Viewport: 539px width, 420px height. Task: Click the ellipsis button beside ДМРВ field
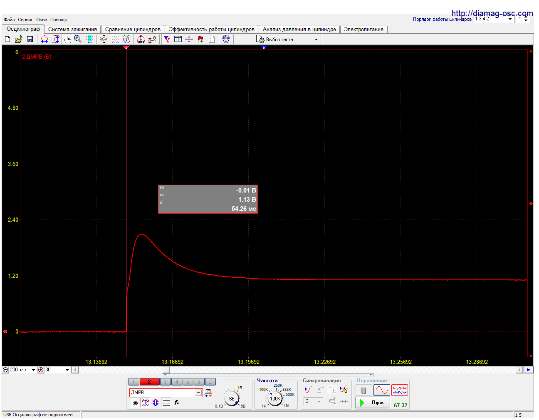tap(198, 393)
